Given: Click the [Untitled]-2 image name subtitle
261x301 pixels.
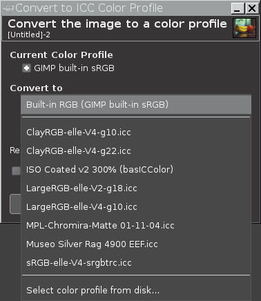Looking at the screenshot, I should tap(29, 35).
